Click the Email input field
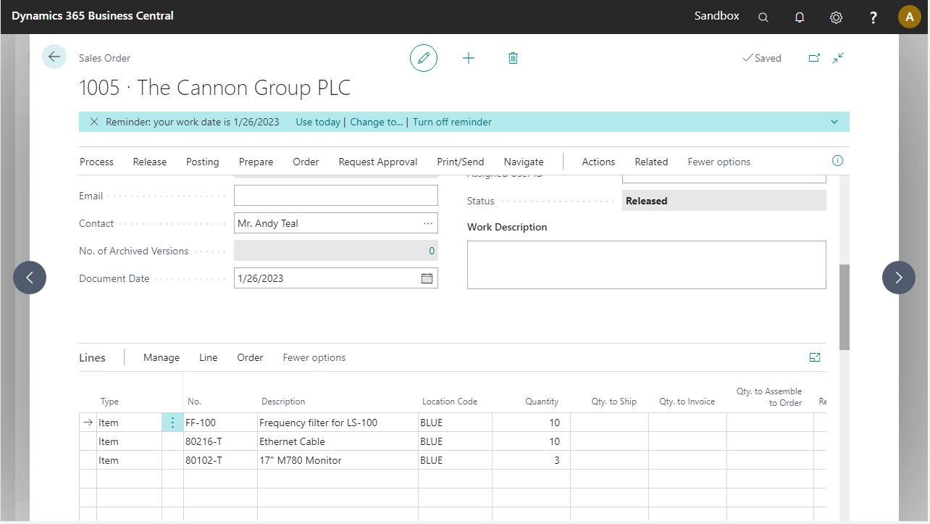Image resolution: width=930 pixels, height=524 pixels. click(x=336, y=196)
